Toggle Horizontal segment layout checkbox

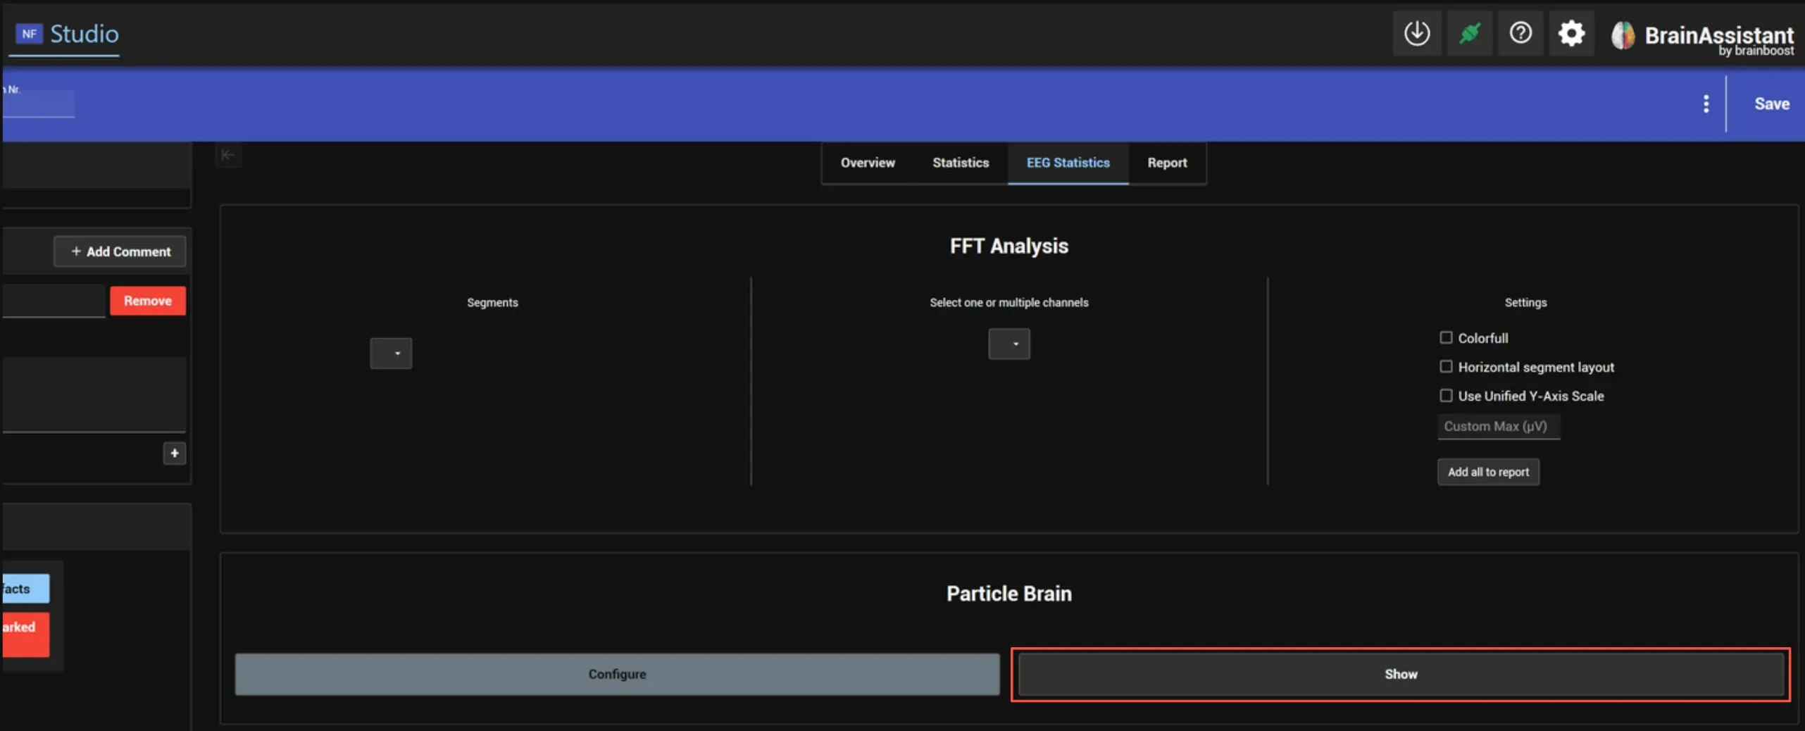pos(1445,366)
